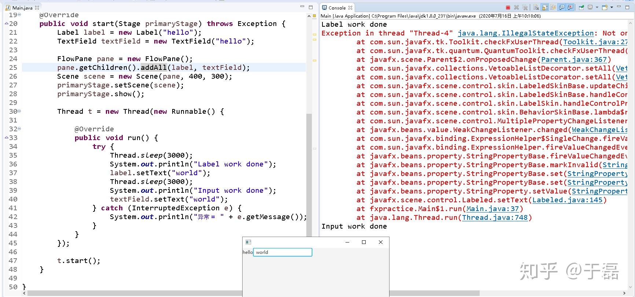The height and width of the screenshot is (297, 635).
Task: Open the Labeled.java:145 stack trace link
Action: tap(567, 200)
